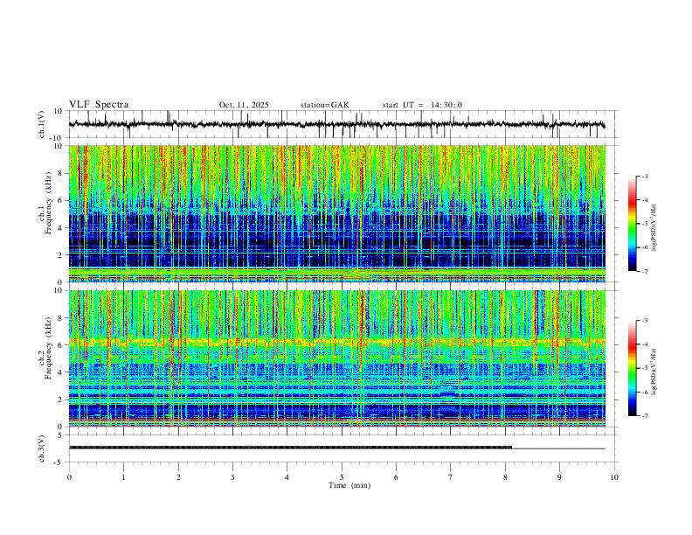The width and height of the screenshot is (692, 535).
Task: Click tick label "5" on the time axis
Action: [x=342, y=477]
